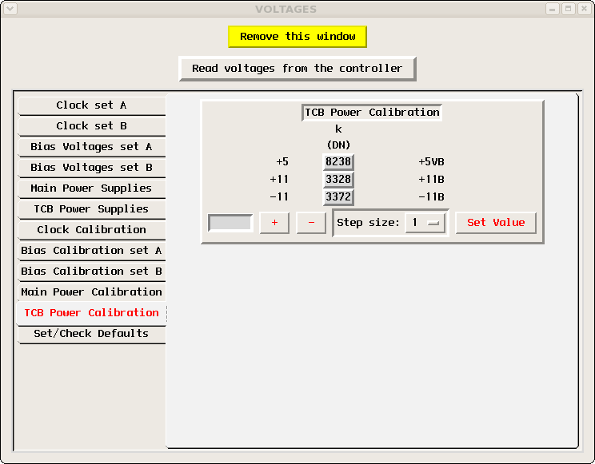Viewport: 595px width, 464px height.
Task: Decrement value with red minus button
Action: click(311, 223)
